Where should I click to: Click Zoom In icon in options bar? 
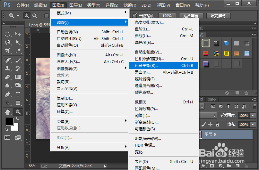[x=27, y=16]
